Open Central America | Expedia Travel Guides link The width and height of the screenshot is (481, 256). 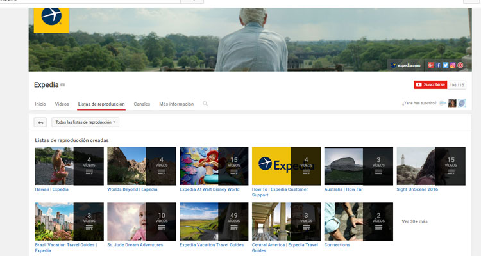[x=285, y=248]
